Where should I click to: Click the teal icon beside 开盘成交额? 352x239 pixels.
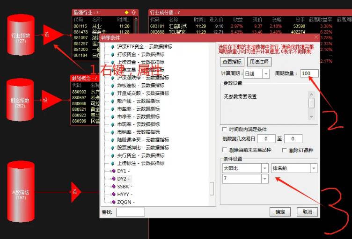point(113,94)
